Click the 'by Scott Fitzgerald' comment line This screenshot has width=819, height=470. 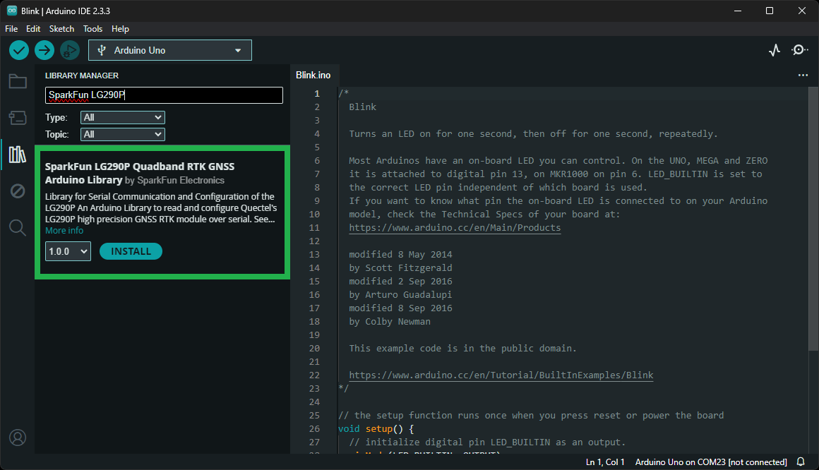[x=400, y=268]
